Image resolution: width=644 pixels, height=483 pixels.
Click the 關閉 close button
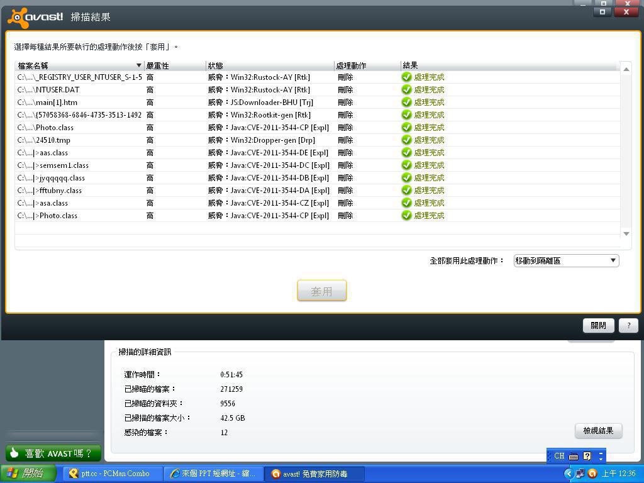point(598,325)
